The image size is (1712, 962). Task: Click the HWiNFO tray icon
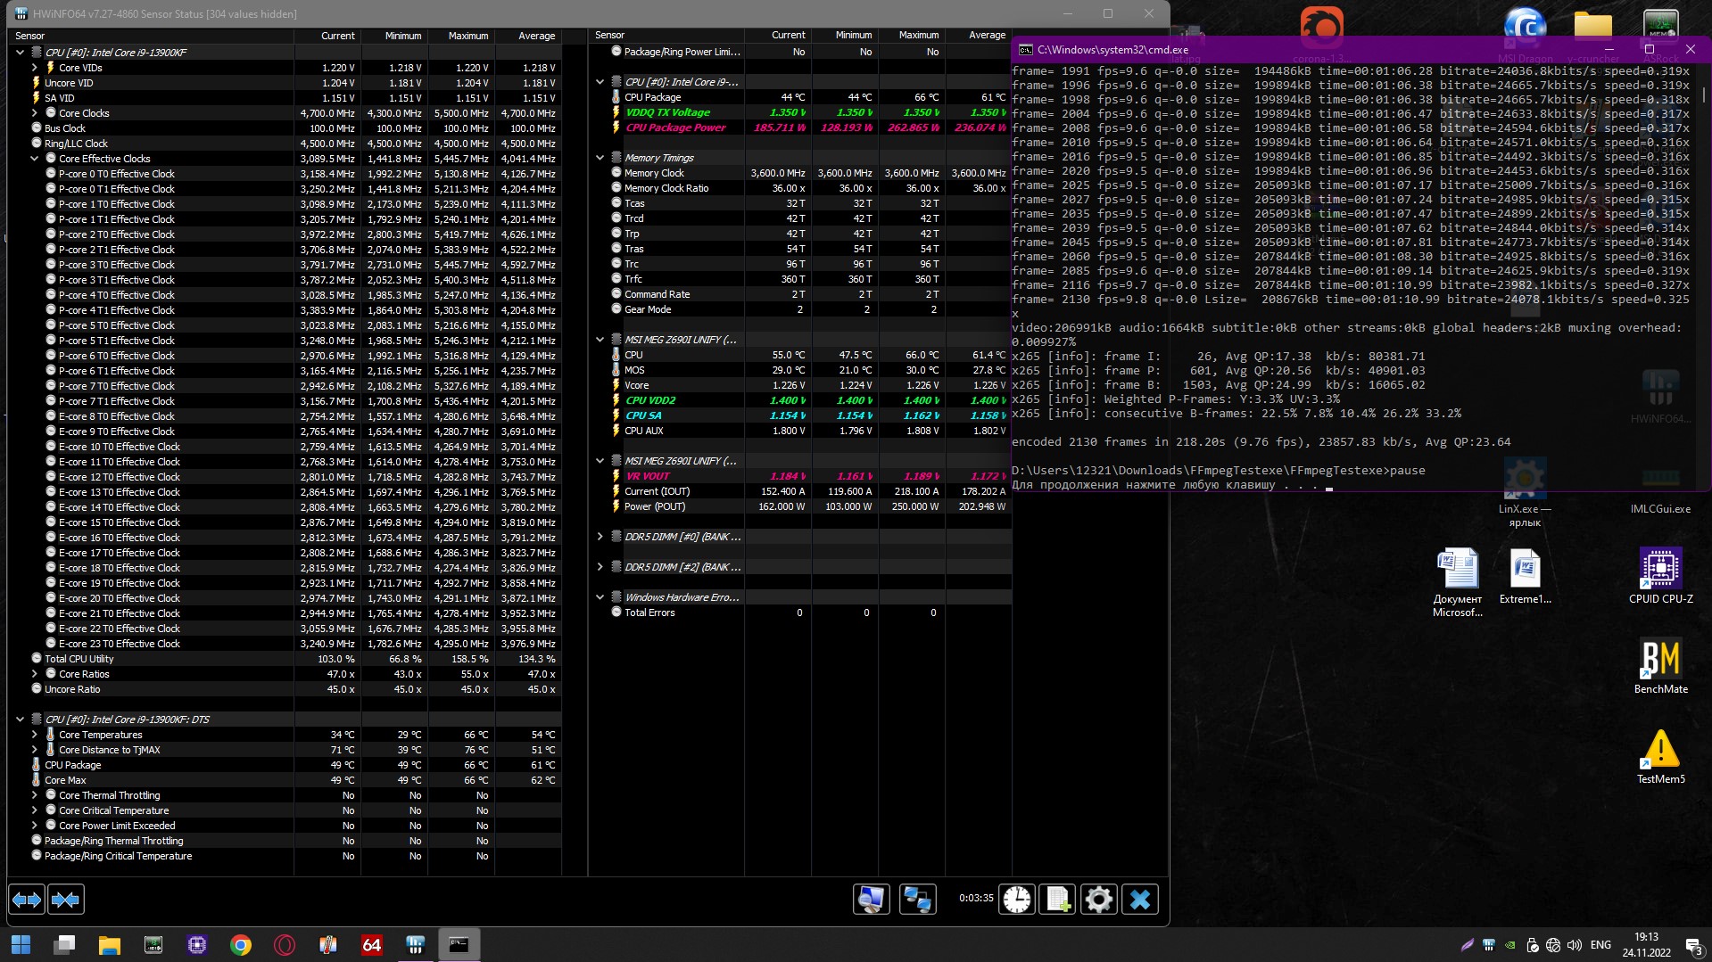tap(1488, 945)
